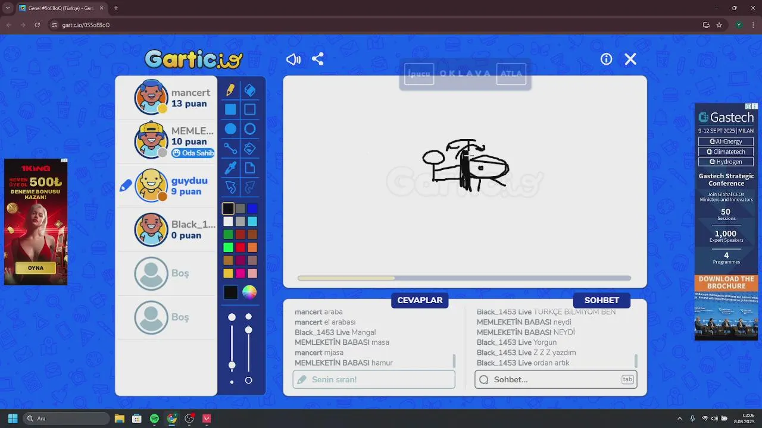Click the Garticio logo
Image resolution: width=762 pixels, height=428 pixels.
tap(194, 59)
